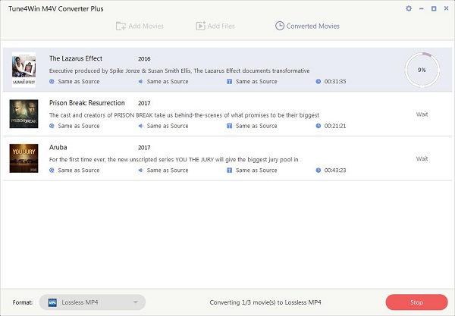Click Aruba video Same as Source

(x=79, y=171)
